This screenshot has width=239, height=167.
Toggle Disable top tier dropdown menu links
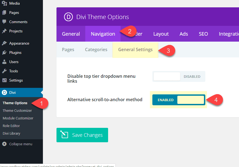click(x=179, y=76)
